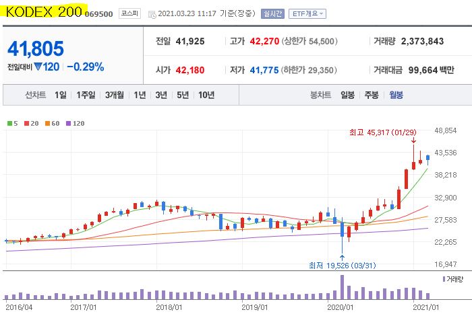Click the current price 41,805

coord(36,48)
